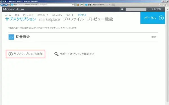Click the refresh page icon
Screen dimensions: 169x105
tap(82, 5)
